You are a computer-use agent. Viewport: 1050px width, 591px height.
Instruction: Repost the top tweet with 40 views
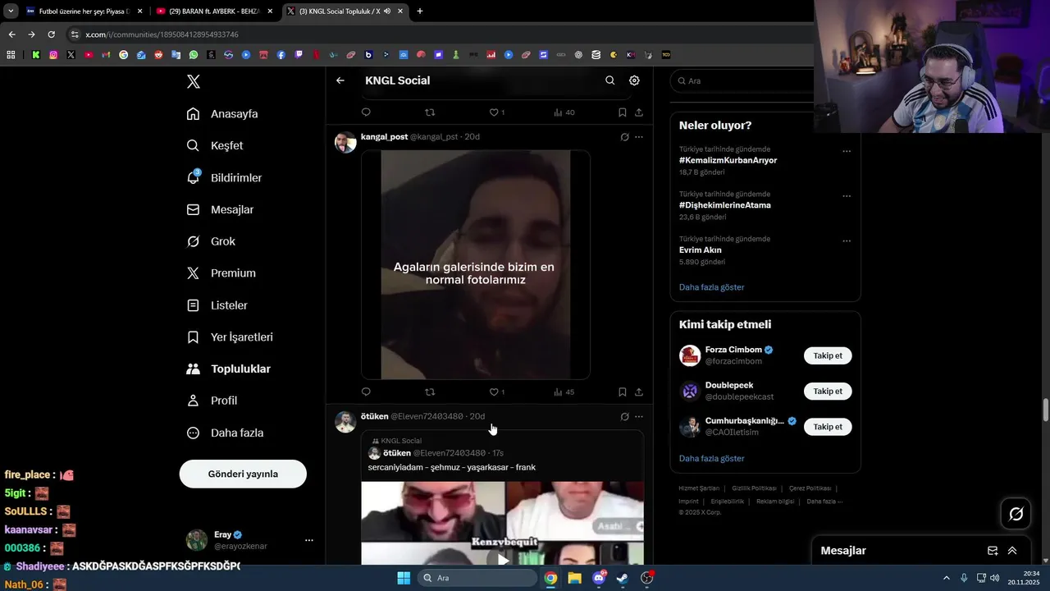click(x=430, y=112)
